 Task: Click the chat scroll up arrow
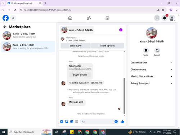124,51
